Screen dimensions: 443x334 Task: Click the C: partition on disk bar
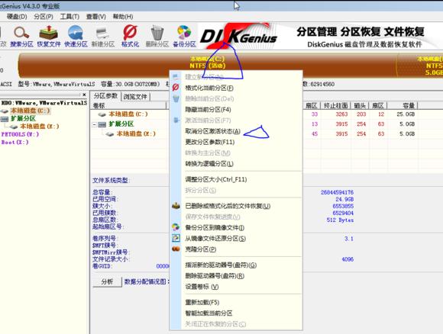tap(208, 66)
